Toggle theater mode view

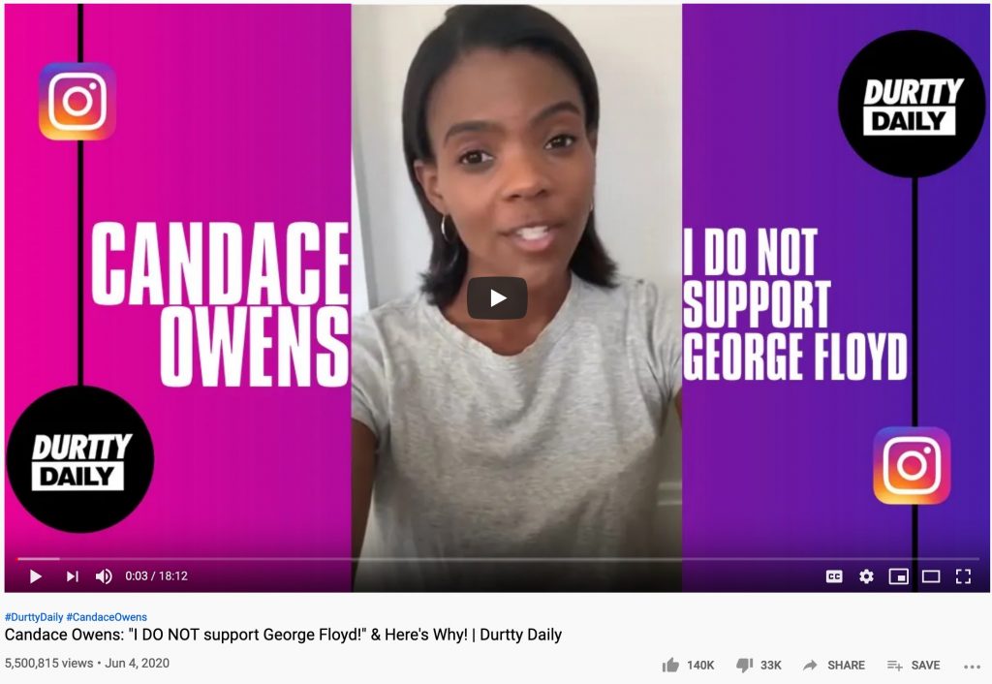click(931, 576)
